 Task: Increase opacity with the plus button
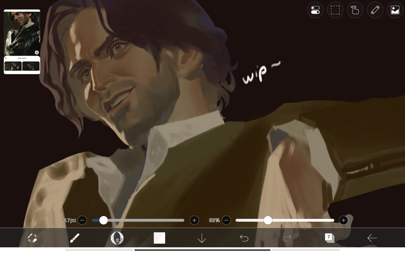pyautogui.click(x=343, y=220)
